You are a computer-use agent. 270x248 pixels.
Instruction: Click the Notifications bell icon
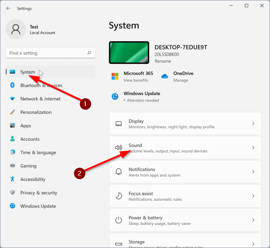(x=119, y=172)
